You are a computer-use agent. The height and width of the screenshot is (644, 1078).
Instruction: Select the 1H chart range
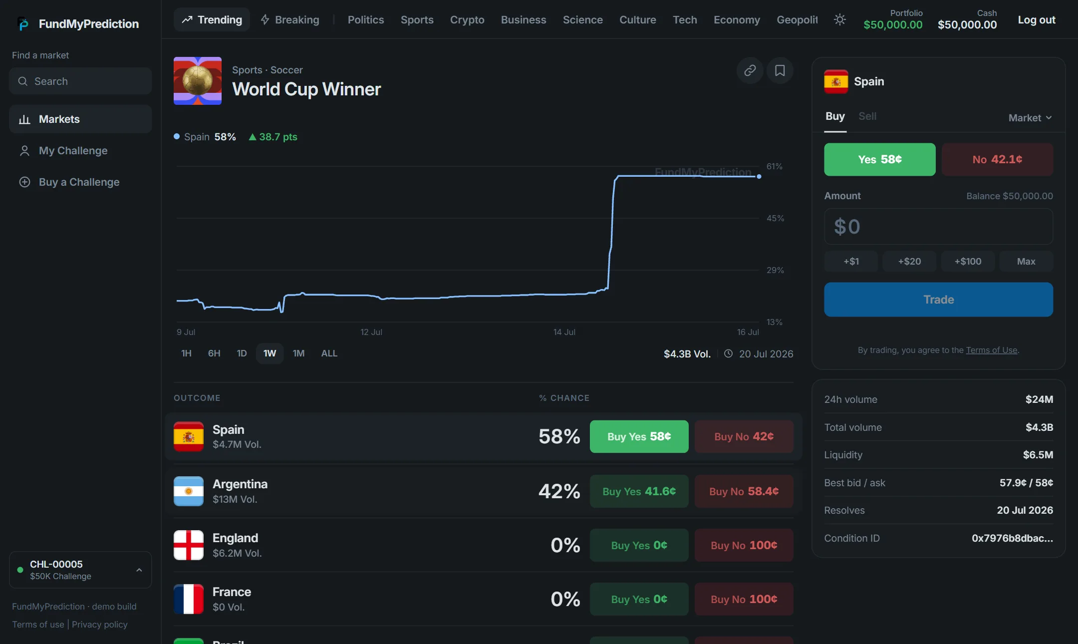(x=186, y=353)
